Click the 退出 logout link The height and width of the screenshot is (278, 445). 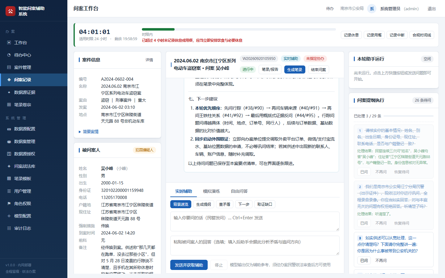tap(432, 9)
